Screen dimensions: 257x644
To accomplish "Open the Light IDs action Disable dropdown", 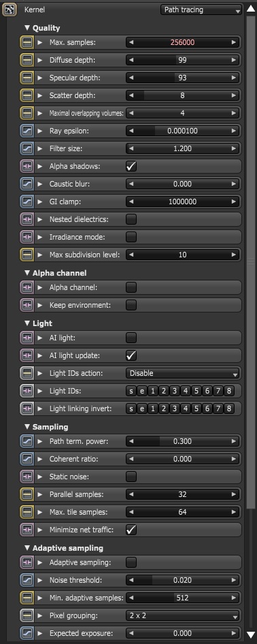I will [183, 373].
